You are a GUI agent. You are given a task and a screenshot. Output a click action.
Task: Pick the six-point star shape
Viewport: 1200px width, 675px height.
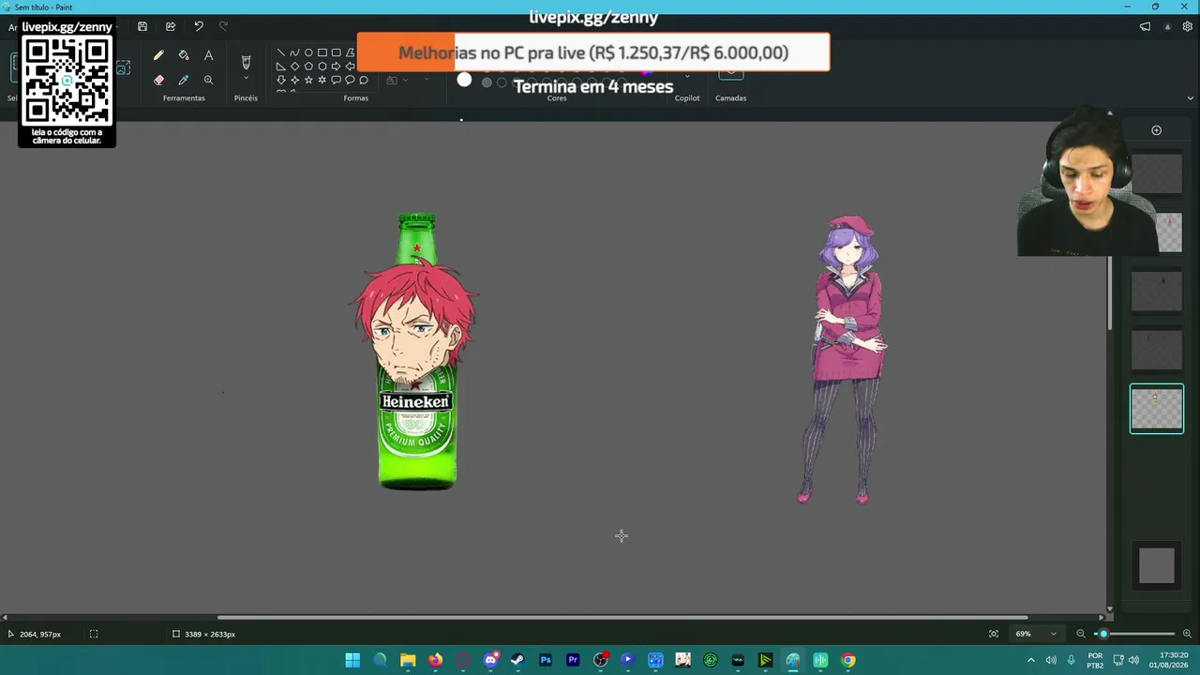322,80
